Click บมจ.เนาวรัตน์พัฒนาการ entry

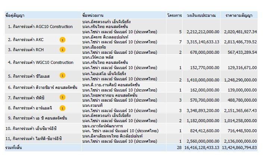coord(103,126)
